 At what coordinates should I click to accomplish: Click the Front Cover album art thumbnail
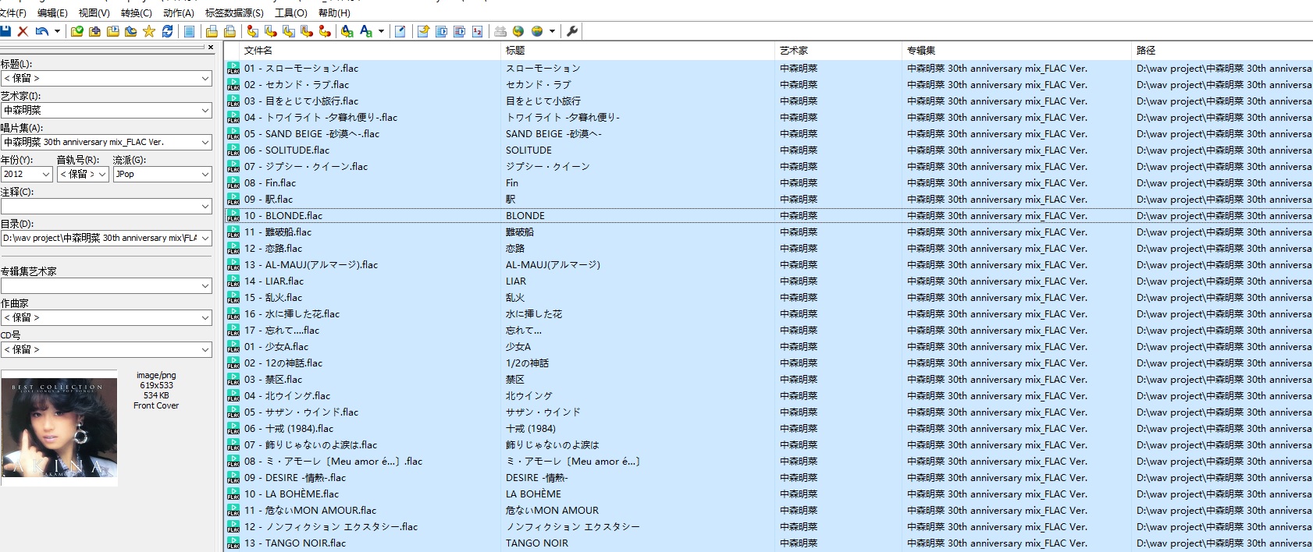pos(59,428)
